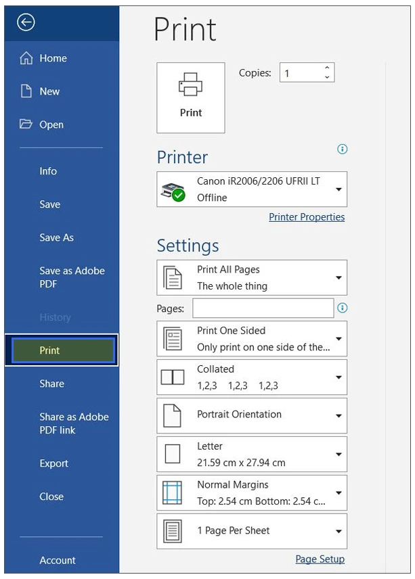The image size is (415, 579).
Task: Select the highlighted Print menu item
Action: click(x=62, y=350)
